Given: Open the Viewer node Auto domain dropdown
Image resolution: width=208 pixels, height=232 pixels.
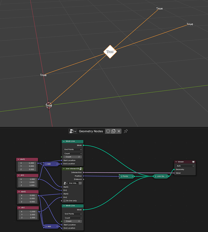Looking at the screenshot, I should (185, 166).
